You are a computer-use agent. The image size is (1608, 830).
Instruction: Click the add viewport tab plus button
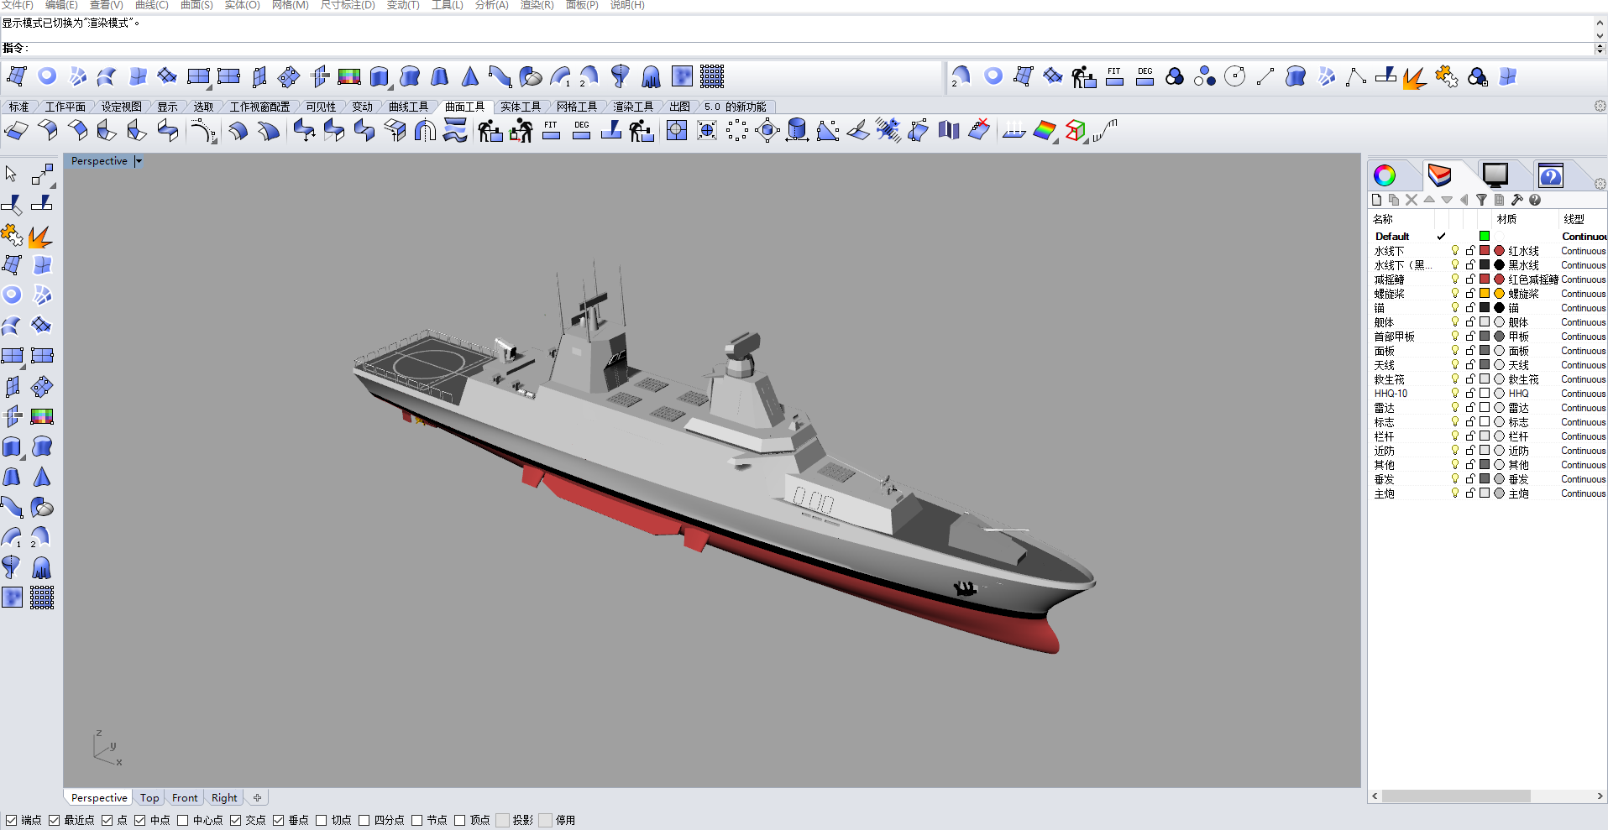(258, 798)
